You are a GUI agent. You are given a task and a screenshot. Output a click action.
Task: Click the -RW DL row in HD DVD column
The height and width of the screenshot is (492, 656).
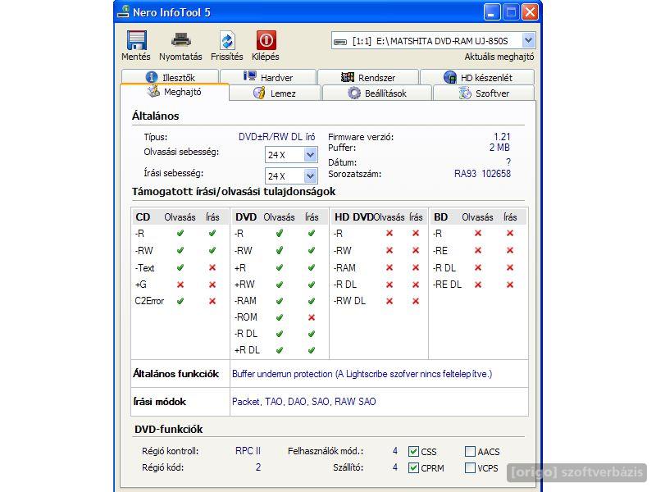coord(349,301)
